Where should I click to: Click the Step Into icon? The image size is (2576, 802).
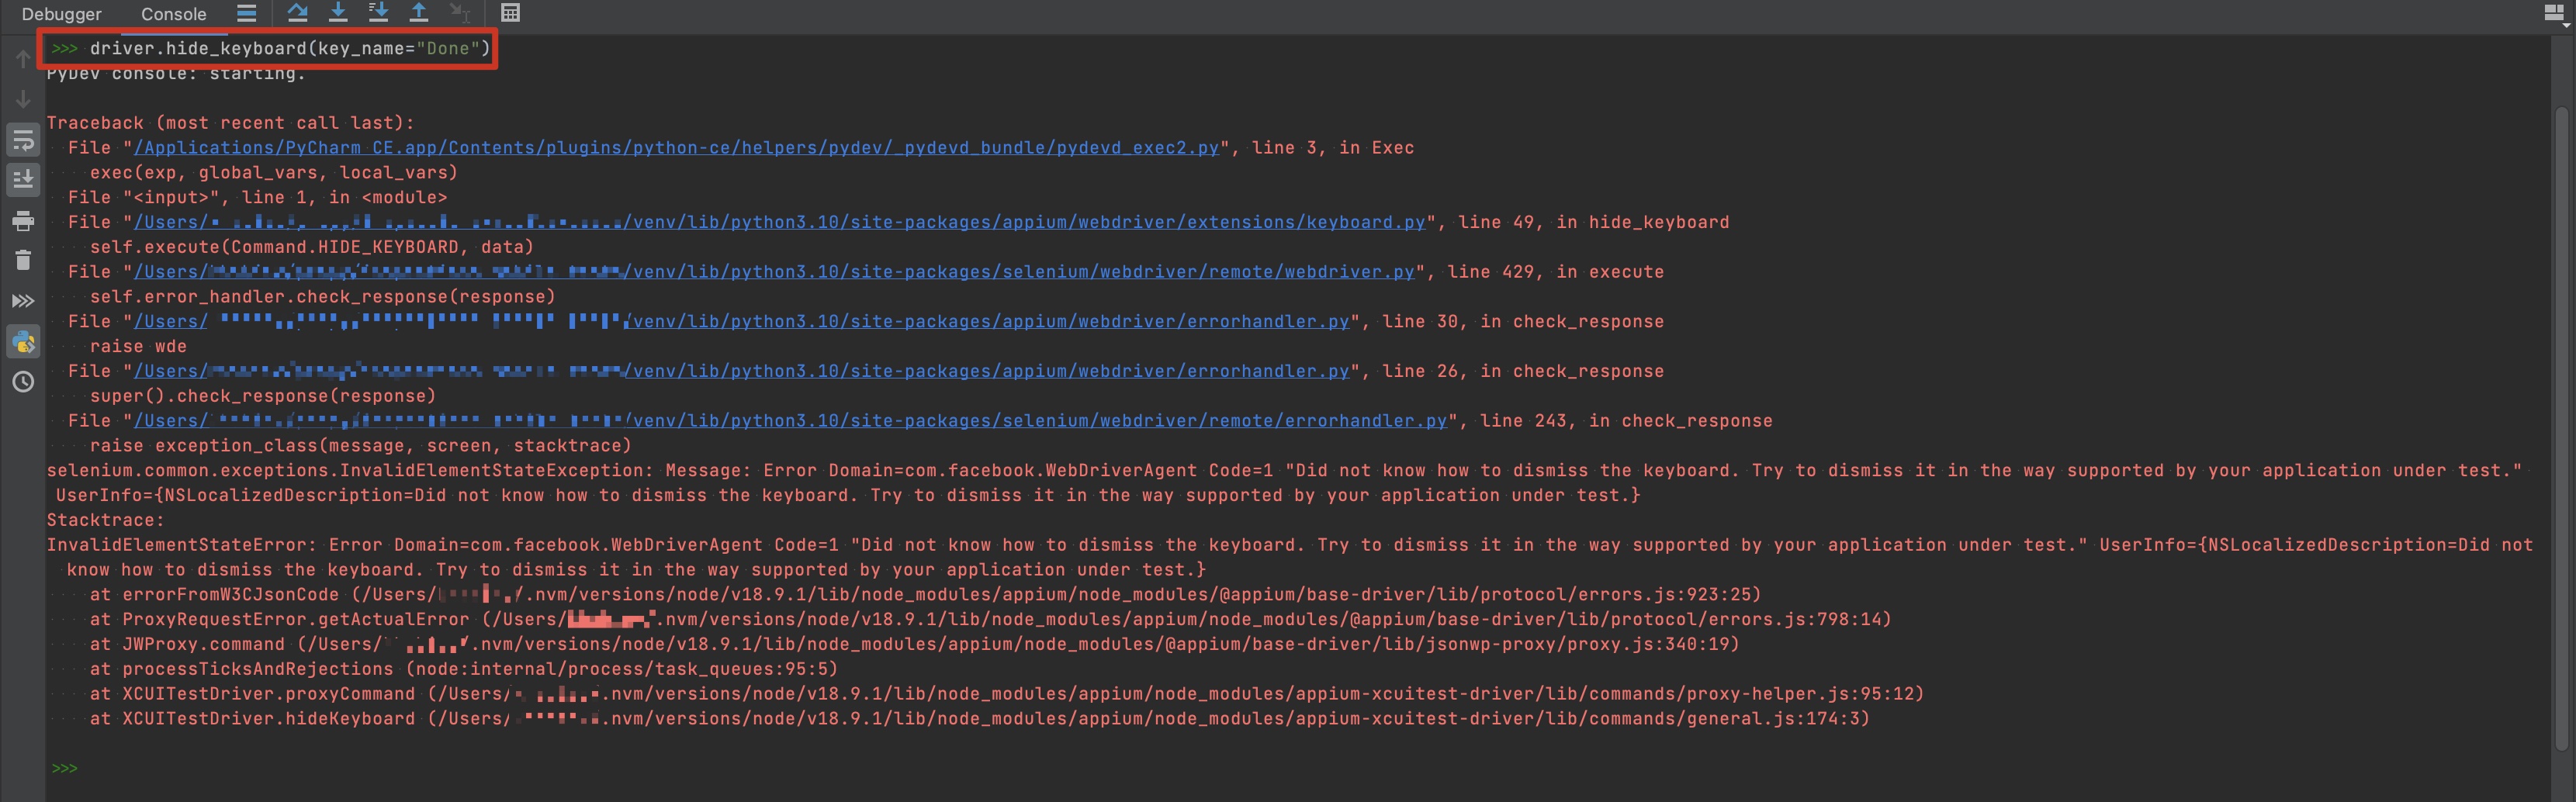pos(338,13)
